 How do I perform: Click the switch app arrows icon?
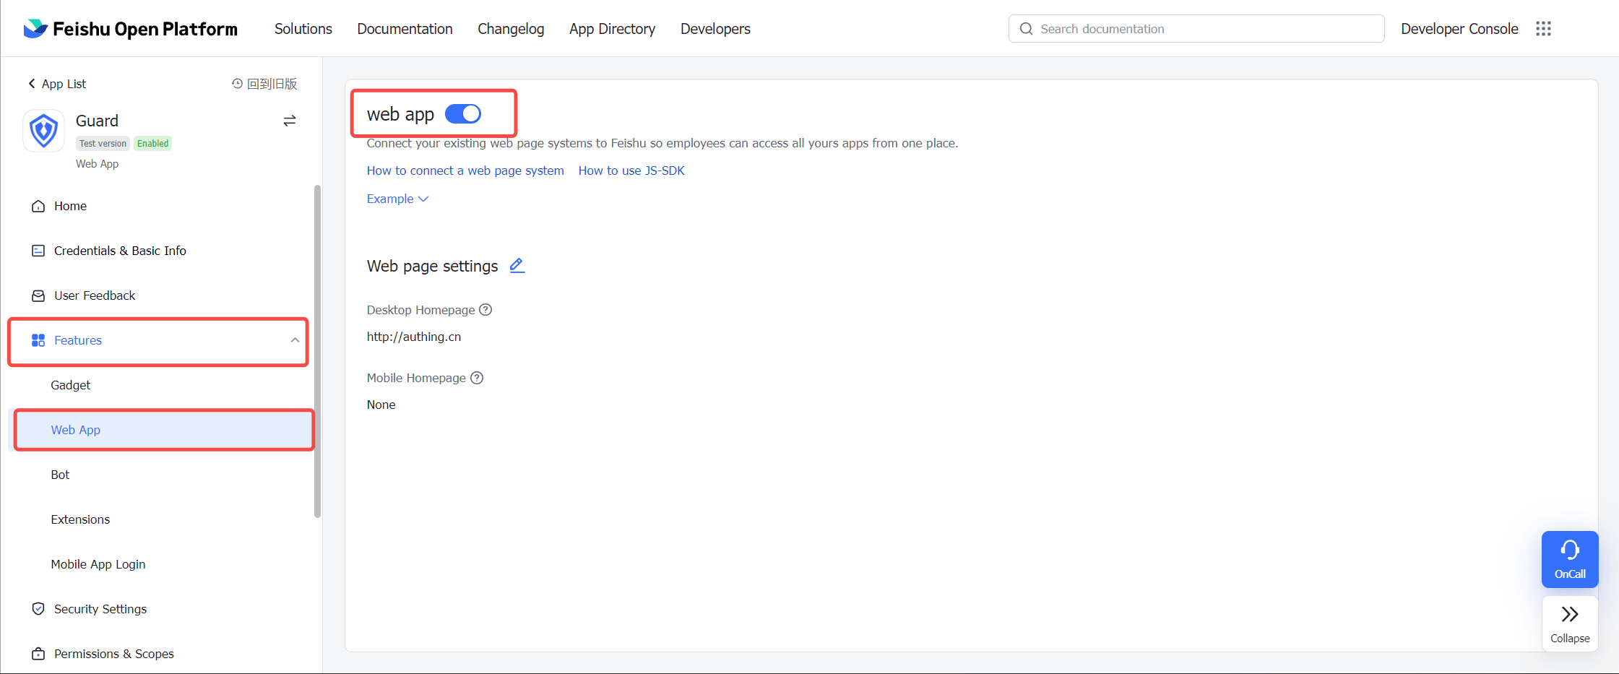click(289, 121)
